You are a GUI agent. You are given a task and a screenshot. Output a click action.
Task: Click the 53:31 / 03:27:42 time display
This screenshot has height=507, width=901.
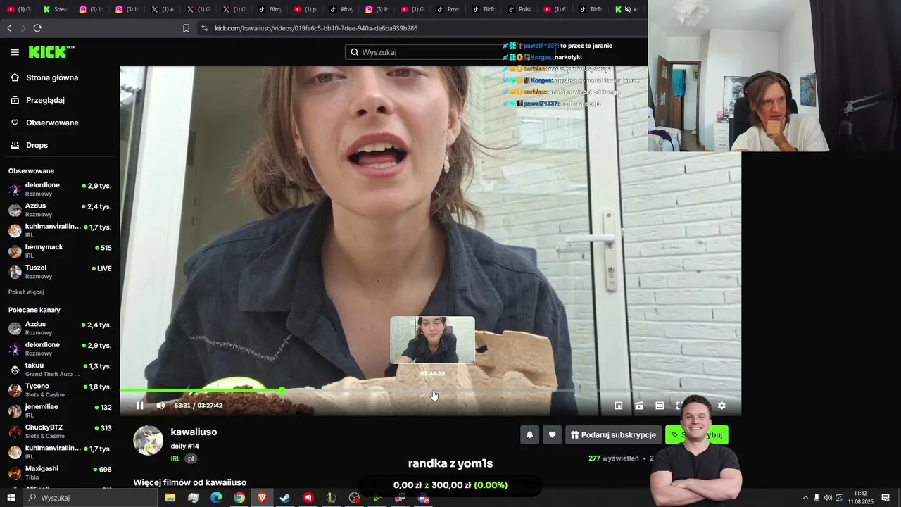coord(199,406)
